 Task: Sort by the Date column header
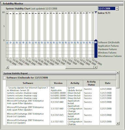107,83
